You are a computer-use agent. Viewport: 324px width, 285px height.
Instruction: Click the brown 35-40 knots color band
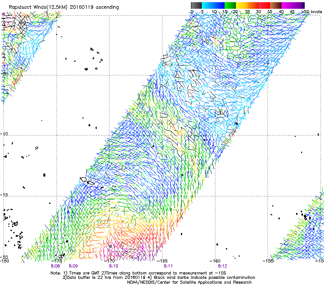click(276, 5)
